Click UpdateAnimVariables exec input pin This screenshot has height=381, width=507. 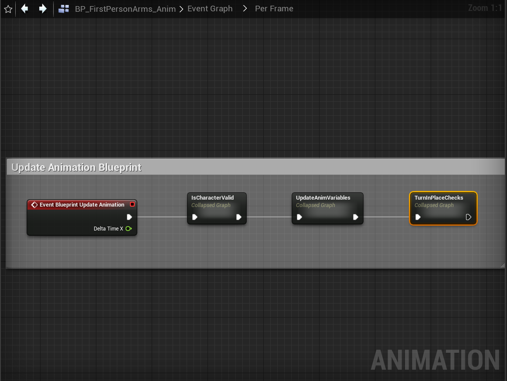coord(299,217)
